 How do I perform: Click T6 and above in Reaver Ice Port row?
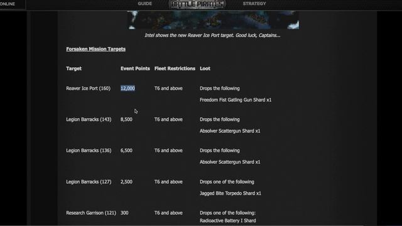click(168, 89)
